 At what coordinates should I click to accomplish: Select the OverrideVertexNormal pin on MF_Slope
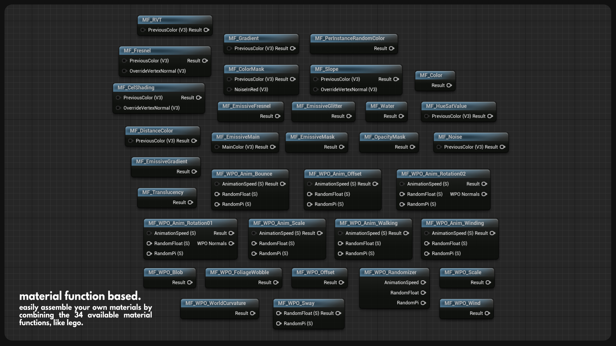click(x=316, y=89)
